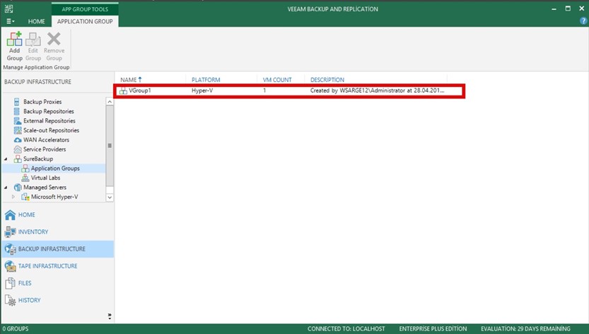This screenshot has width=589, height=334.
Task: Collapse the Managed Servers node
Action: pos(6,188)
